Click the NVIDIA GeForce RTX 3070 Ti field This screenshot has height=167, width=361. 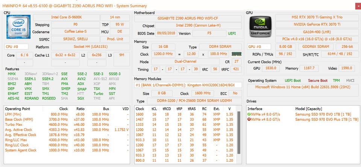[317, 24]
